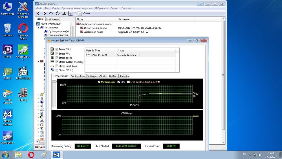The height and width of the screenshot is (159, 282).
Task: Uncheck Stress cache option
Action: click(57, 58)
